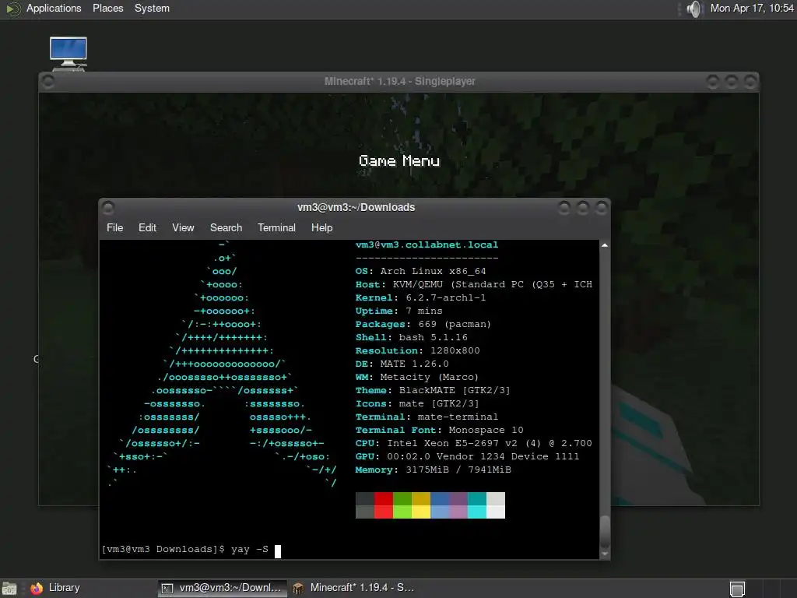Open the Terminal menu in terminal window
Screen dimensions: 797x598
(x=276, y=228)
